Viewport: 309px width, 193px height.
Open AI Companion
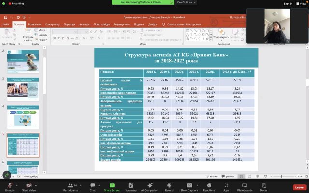(150, 184)
